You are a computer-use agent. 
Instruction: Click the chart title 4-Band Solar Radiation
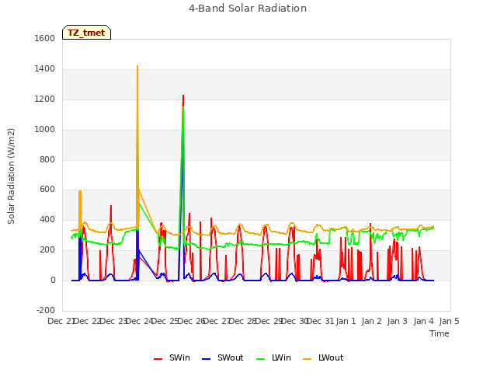click(x=248, y=9)
